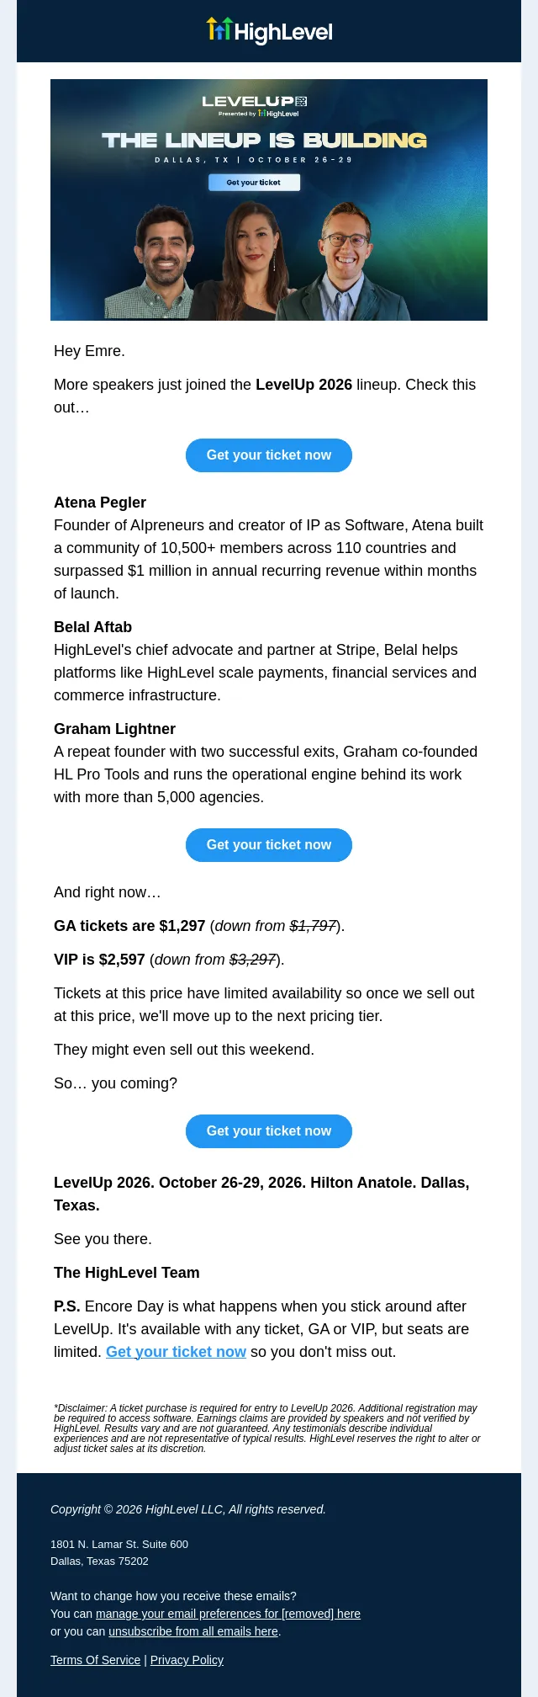
Task: Open the Terms Of Service link
Action: click(x=95, y=1660)
